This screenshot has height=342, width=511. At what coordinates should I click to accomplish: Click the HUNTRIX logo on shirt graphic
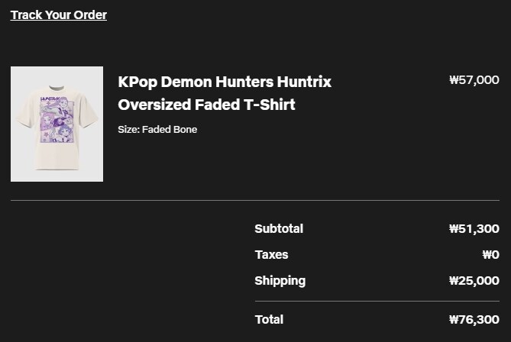click(x=50, y=99)
